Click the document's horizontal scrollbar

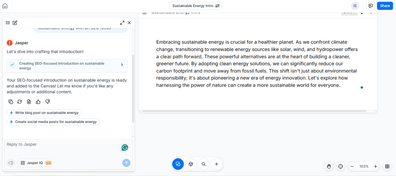click(254, 111)
